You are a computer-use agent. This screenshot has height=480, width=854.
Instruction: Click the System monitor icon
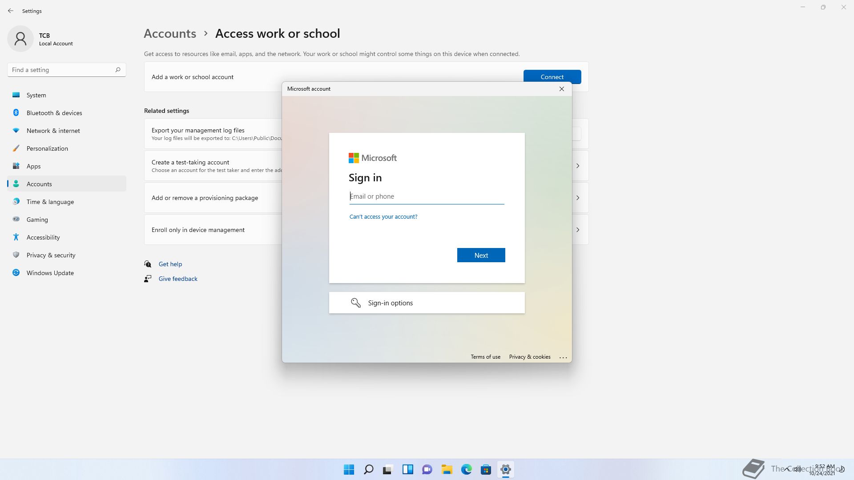[x=16, y=95]
